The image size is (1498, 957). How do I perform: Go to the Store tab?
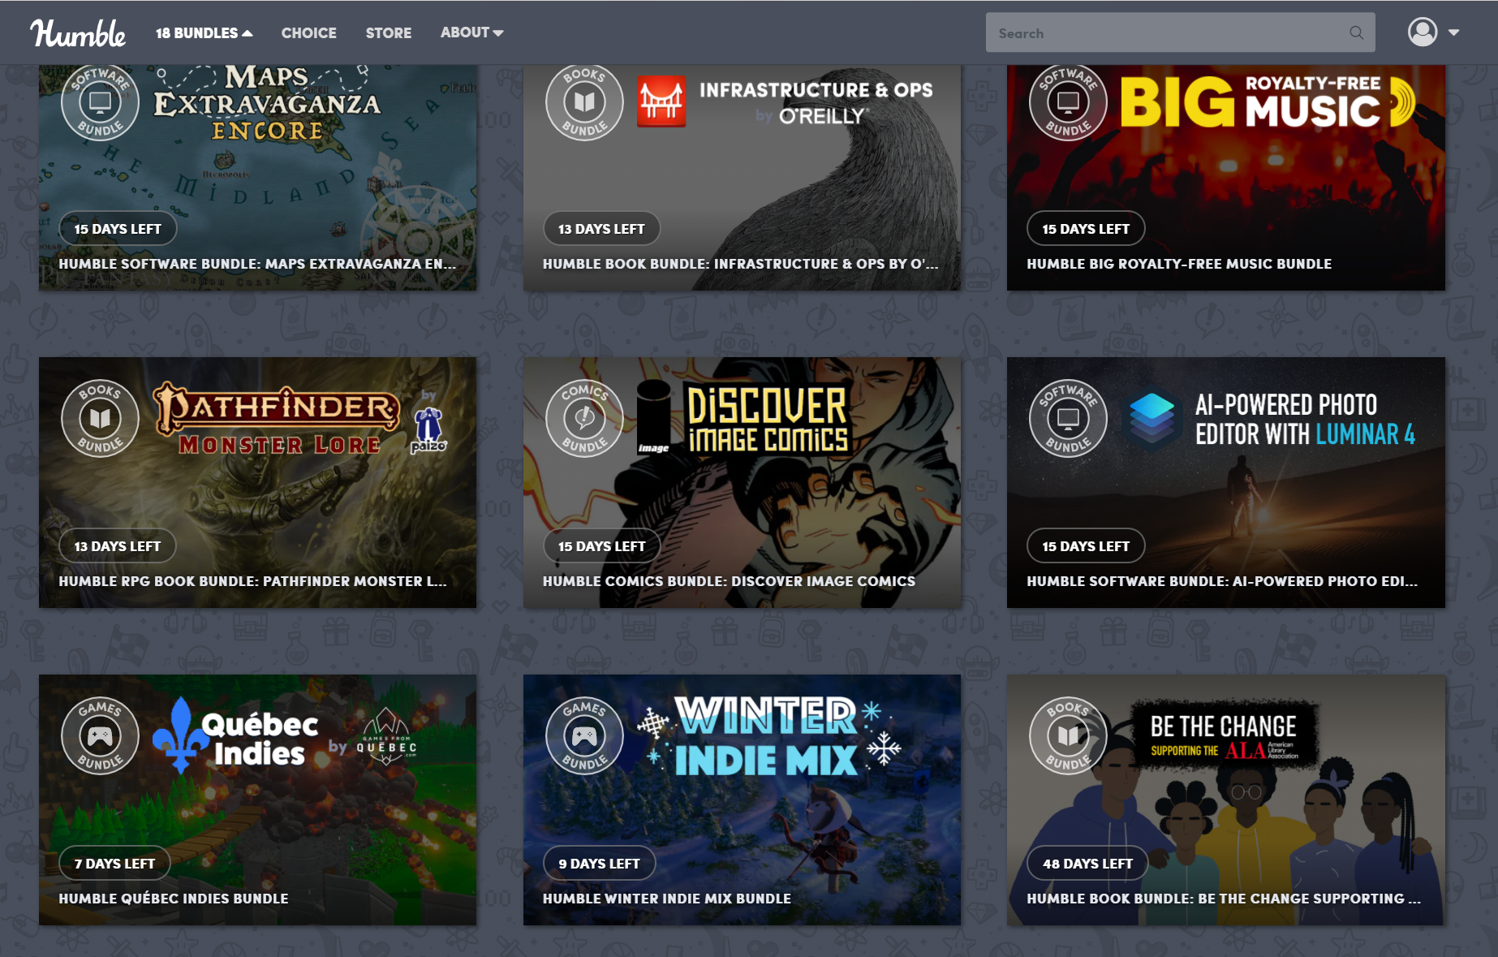[389, 33]
